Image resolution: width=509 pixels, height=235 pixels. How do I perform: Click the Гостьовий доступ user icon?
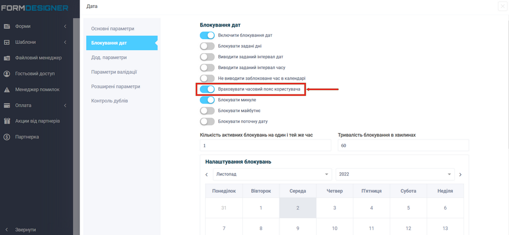[7, 74]
